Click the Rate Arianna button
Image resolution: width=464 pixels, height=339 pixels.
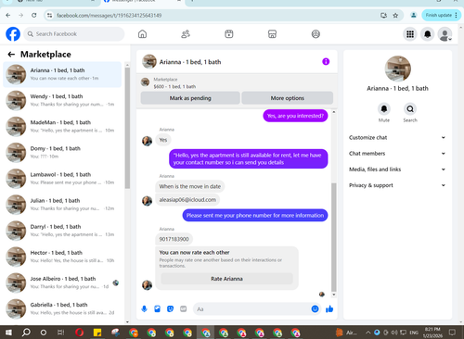pos(226,279)
